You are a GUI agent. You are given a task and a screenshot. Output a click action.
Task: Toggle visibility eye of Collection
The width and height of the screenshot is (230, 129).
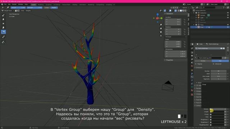[228, 13]
